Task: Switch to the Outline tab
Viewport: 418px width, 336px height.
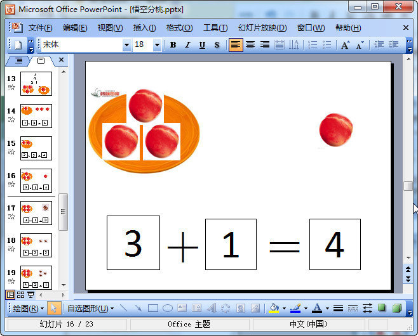Action: (18, 61)
